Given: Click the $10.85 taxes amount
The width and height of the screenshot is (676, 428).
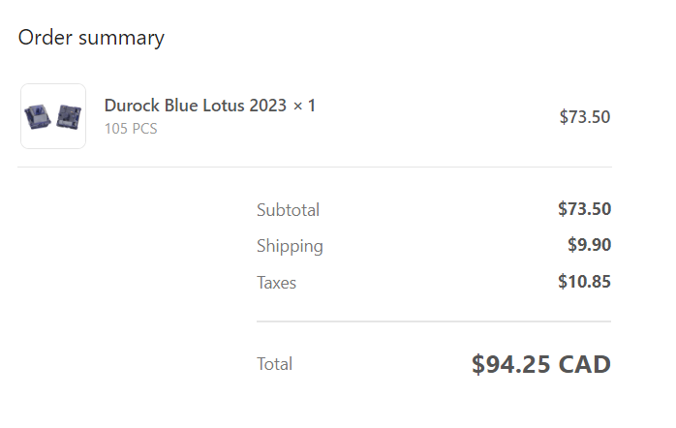Looking at the screenshot, I should click(584, 282).
